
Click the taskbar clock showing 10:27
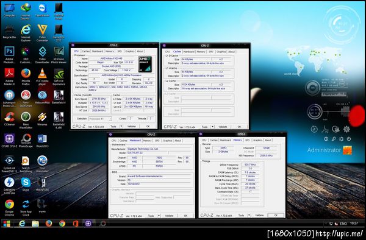click(x=354, y=223)
